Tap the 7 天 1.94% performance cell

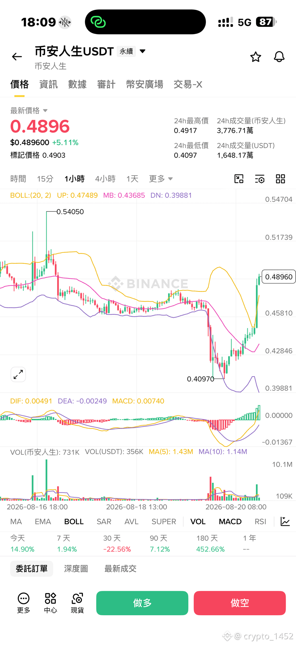point(67,544)
